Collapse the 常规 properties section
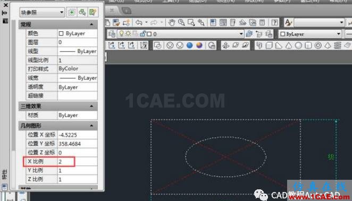This screenshot has height=201, width=352. (x=91, y=24)
